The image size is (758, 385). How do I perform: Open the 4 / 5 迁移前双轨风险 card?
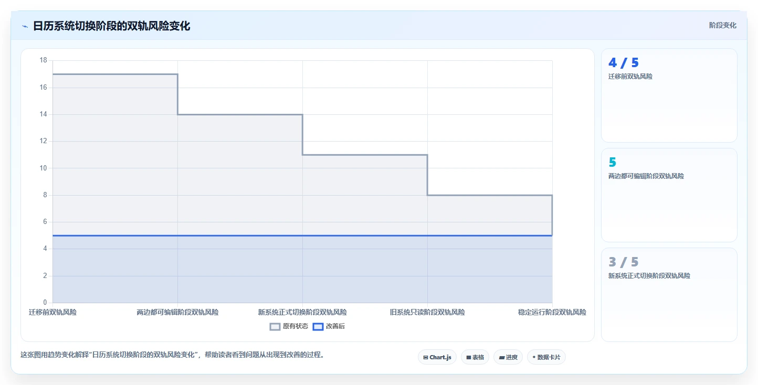(x=669, y=95)
